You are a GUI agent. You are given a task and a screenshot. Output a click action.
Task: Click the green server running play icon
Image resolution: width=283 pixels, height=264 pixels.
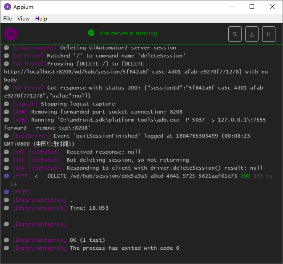coord(91,33)
